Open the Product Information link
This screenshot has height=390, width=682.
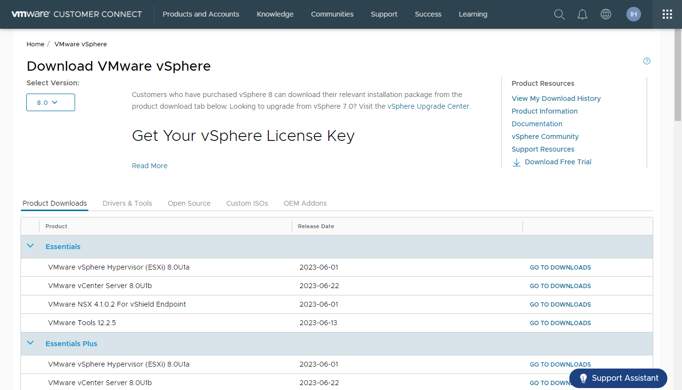click(x=544, y=111)
